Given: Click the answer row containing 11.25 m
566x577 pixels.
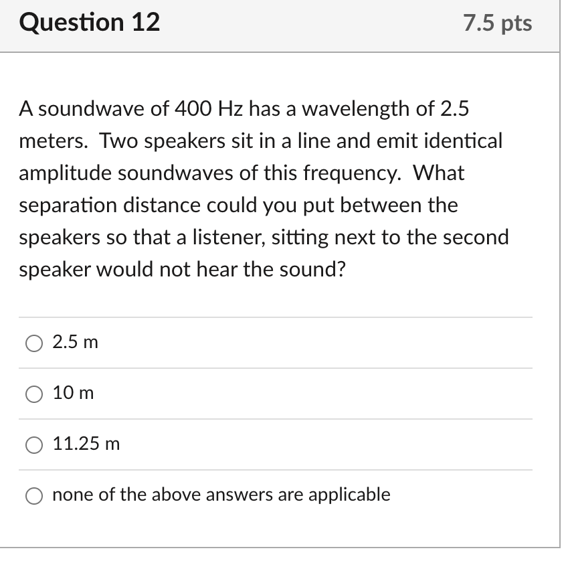Looking at the screenshot, I should [268, 444].
